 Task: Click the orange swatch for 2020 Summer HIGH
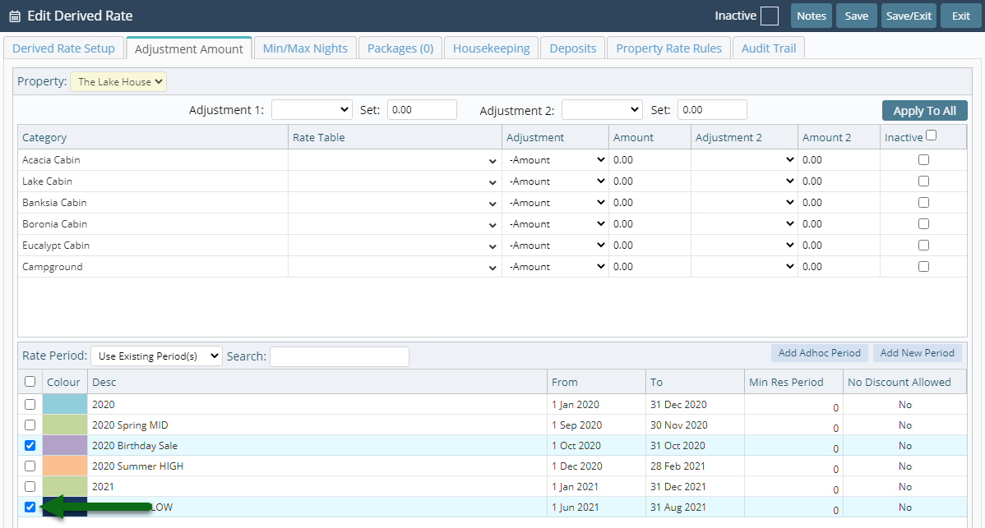65,466
